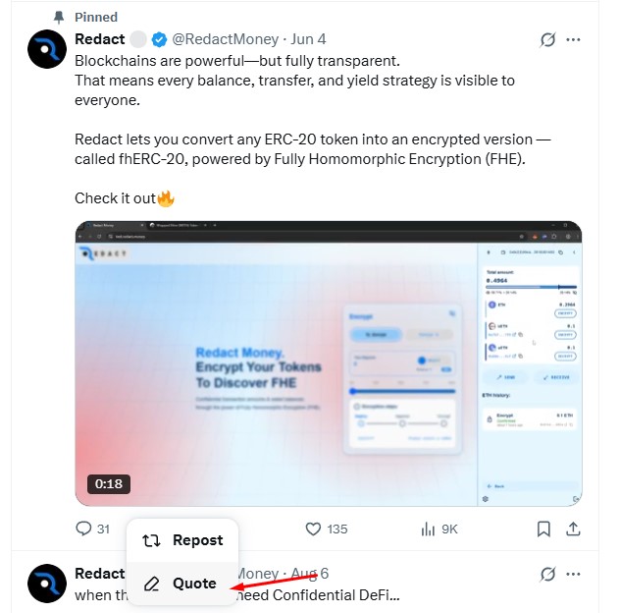The height and width of the screenshot is (613, 620).
Task: Choose Quote from the popup menu
Action: pos(182,584)
